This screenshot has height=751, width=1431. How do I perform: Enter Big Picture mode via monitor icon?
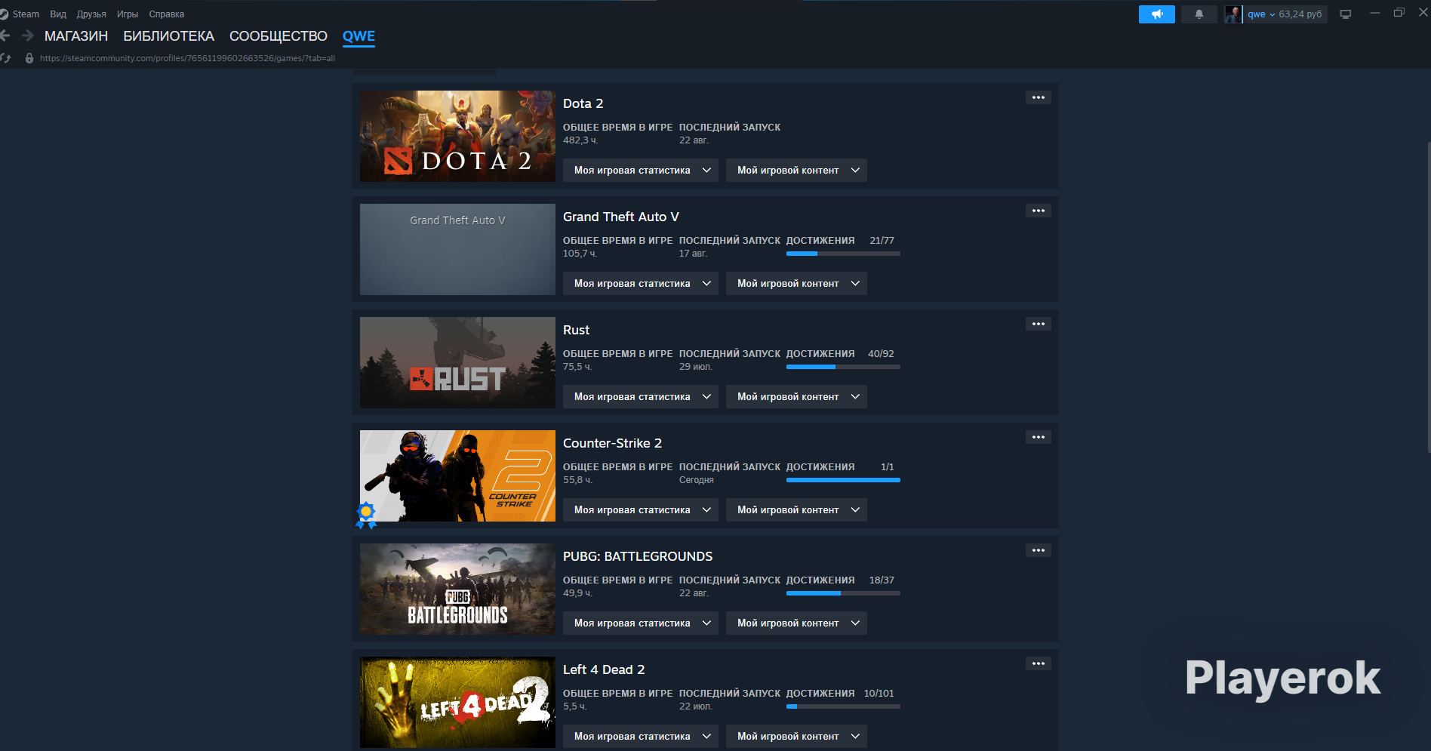pyautogui.click(x=1346, y=14)
